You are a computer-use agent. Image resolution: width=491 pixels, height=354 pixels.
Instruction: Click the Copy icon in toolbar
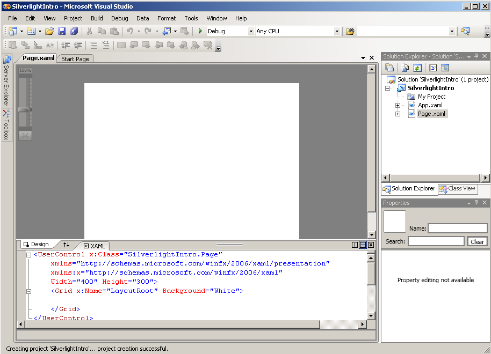point(102,31)
